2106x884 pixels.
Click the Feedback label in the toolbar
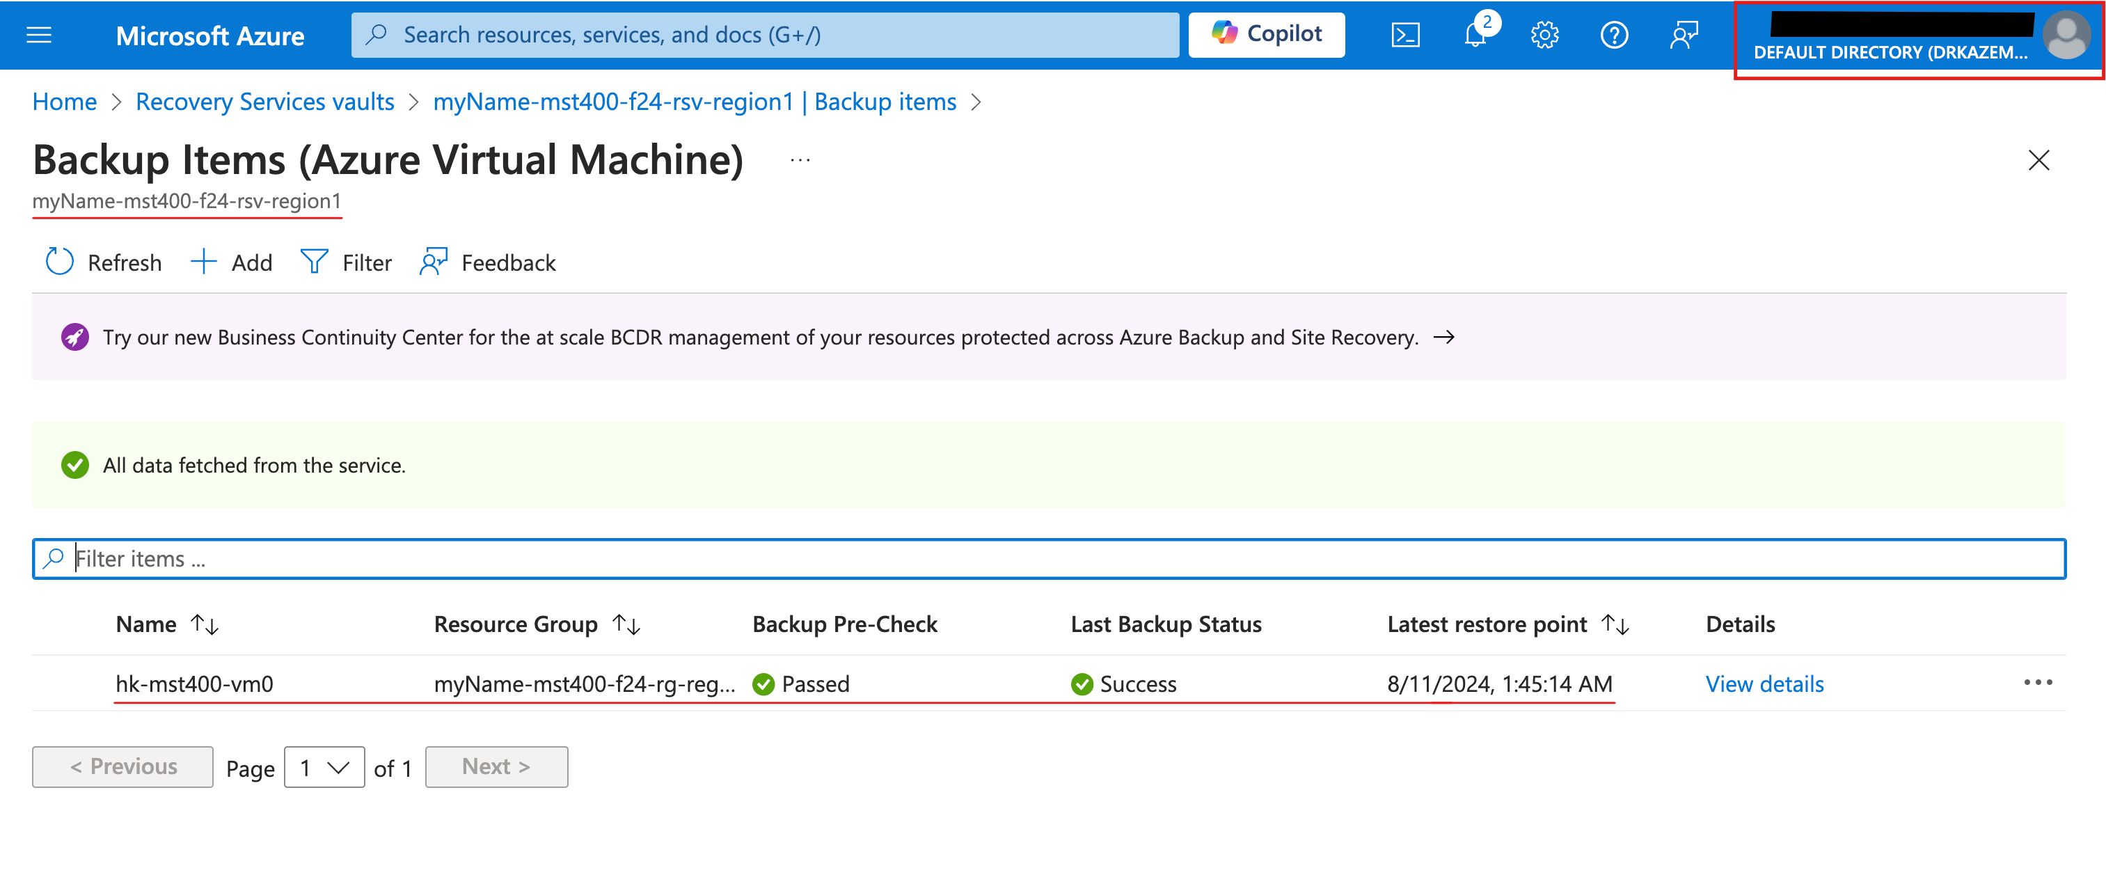[509, 262]
